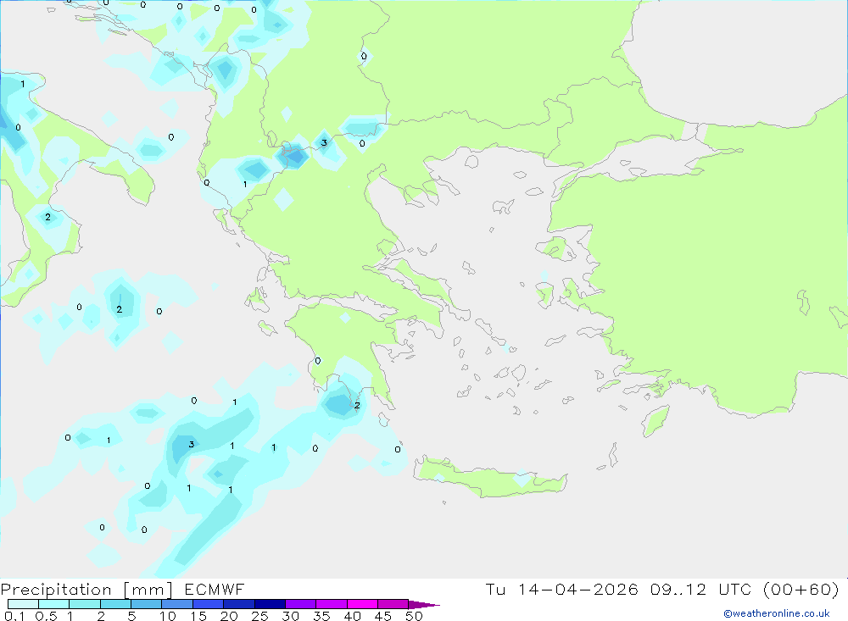Viewport: 848px width, 621px height.
Task: Click the '50' legend scale label
Action: (x=415, y=616)
